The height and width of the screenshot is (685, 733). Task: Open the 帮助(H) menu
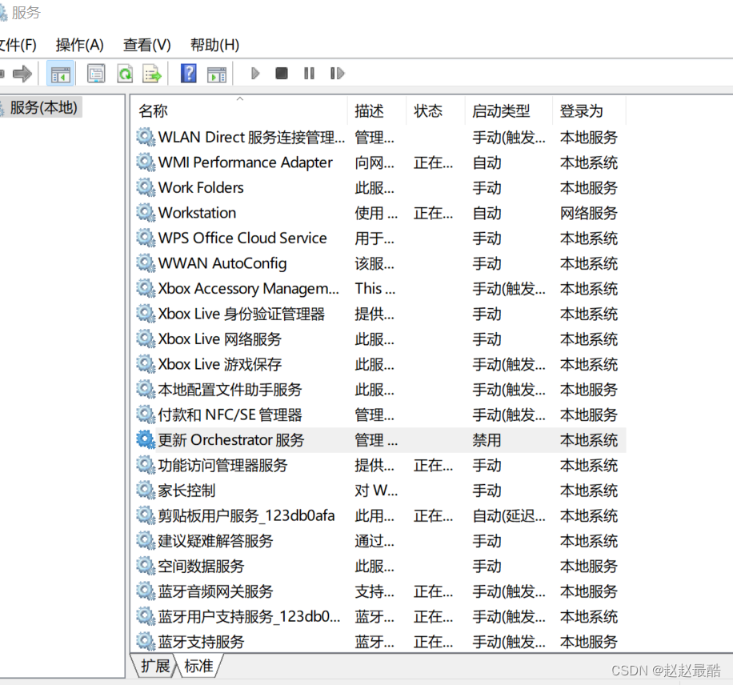(x=214, y=45)
